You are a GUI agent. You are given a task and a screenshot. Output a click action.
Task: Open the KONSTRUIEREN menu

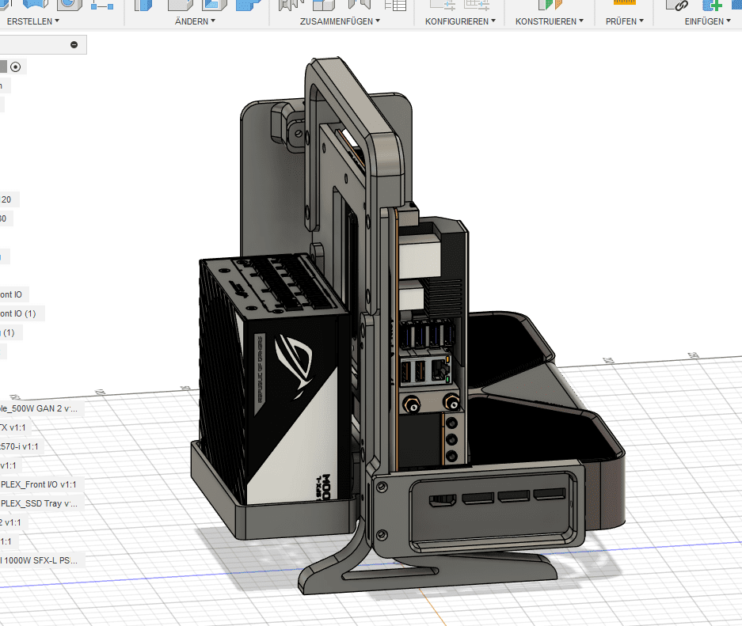coord(550,21)
